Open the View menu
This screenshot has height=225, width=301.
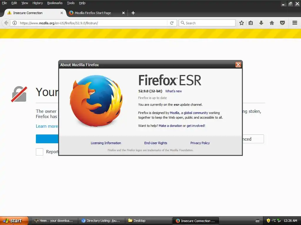click(x=25, y=3)
